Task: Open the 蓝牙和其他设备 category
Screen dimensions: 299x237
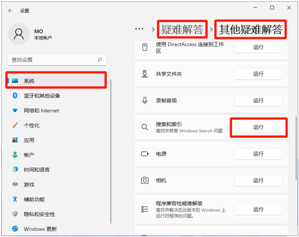Action: tap(56, 95)
